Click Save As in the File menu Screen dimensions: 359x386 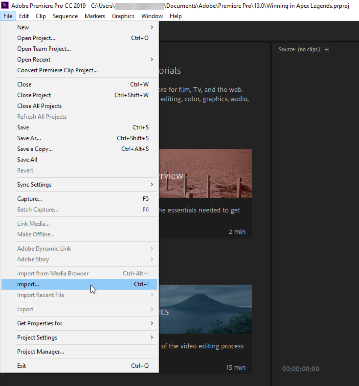[29, 138]
